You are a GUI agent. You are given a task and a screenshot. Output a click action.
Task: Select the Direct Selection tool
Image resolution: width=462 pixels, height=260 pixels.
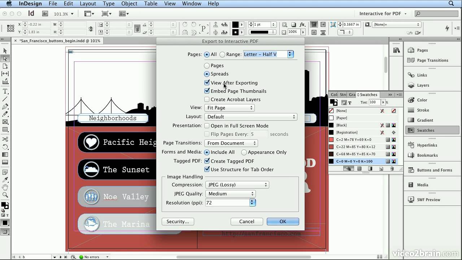click(x=5, y=58)
